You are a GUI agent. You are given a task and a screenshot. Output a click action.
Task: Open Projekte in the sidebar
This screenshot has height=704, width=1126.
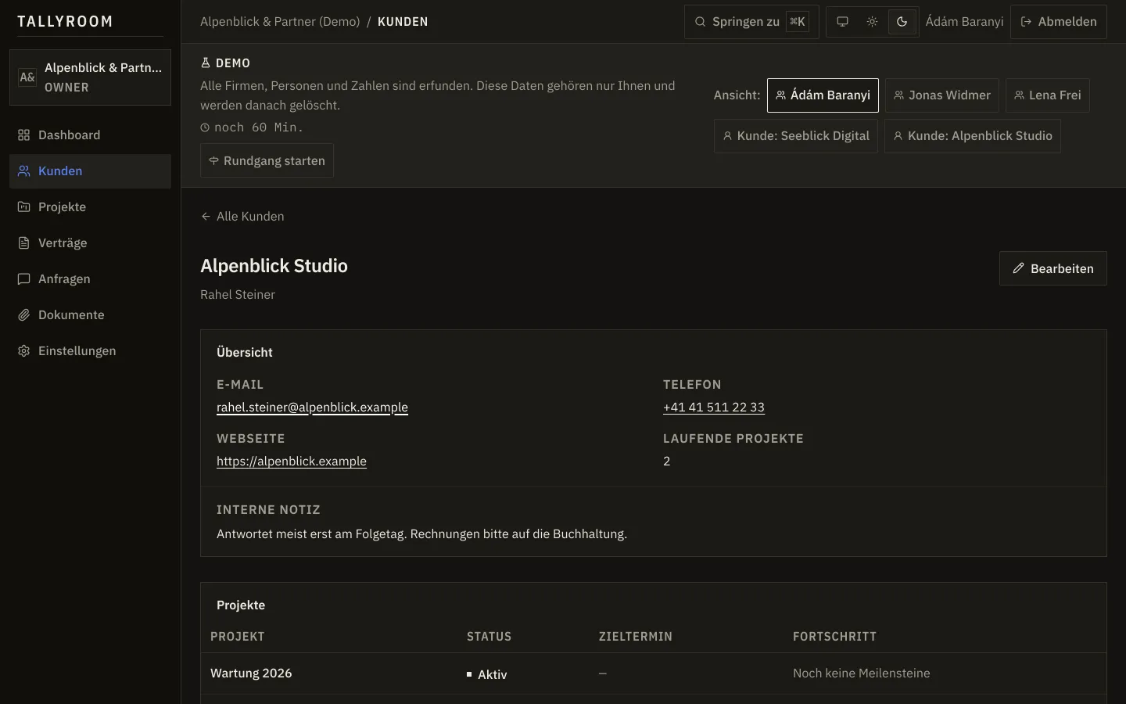point(90,207)
